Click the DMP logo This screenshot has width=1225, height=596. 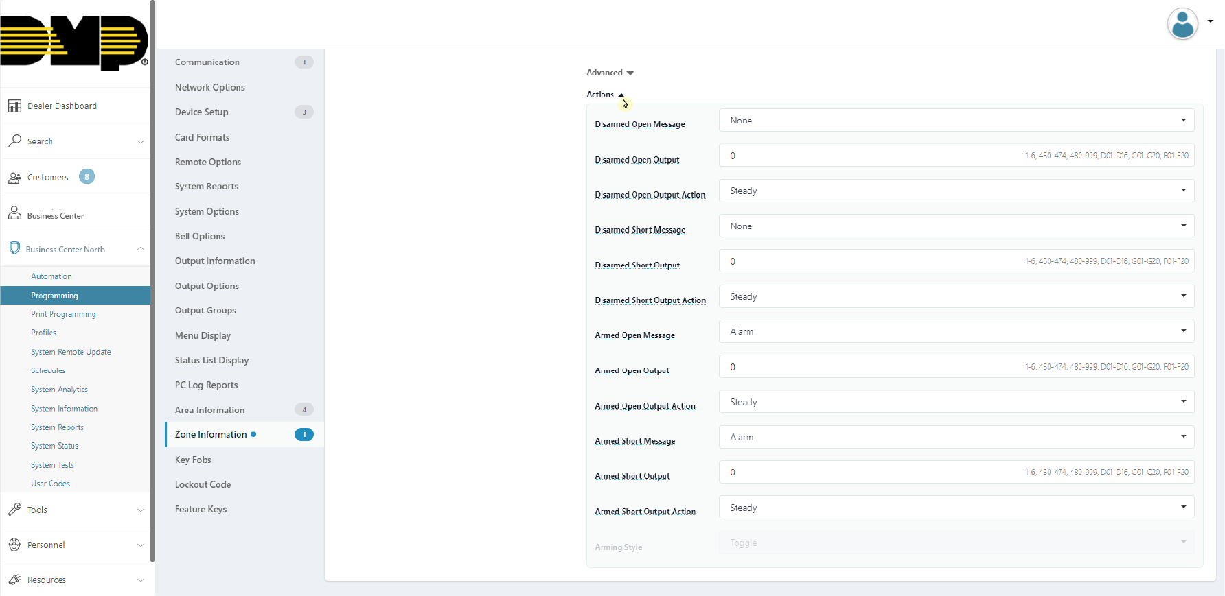pyautogui.click(x=74, y=41)
